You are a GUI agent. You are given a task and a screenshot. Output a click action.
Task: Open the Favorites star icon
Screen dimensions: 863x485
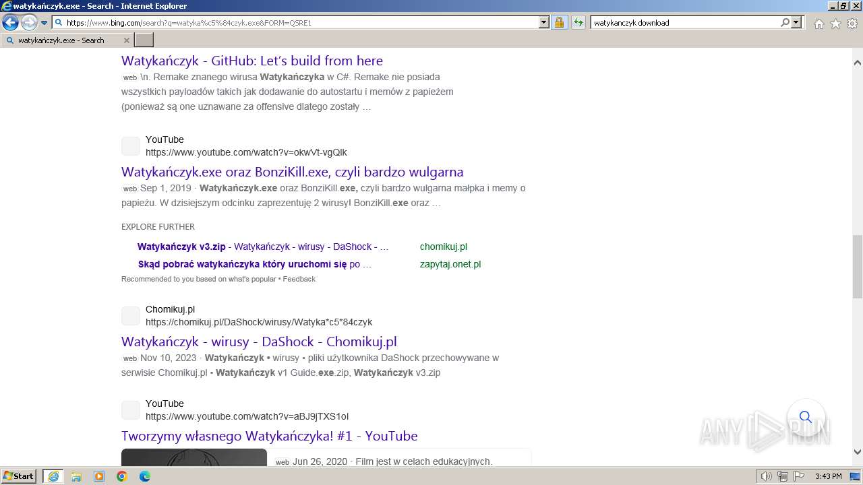pyautogui.click(x=835, y=24)
